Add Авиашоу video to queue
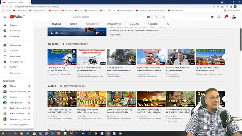The width and height of the screenshot is (242, 136). [74, 56]
